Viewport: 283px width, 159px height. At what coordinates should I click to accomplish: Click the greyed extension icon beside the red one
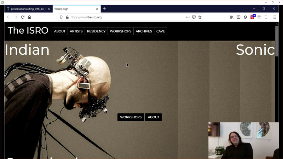click(x=259, y=17)
